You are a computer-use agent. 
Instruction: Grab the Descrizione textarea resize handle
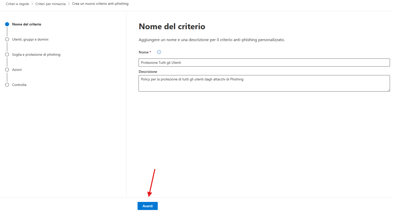[x=388, y=90]
